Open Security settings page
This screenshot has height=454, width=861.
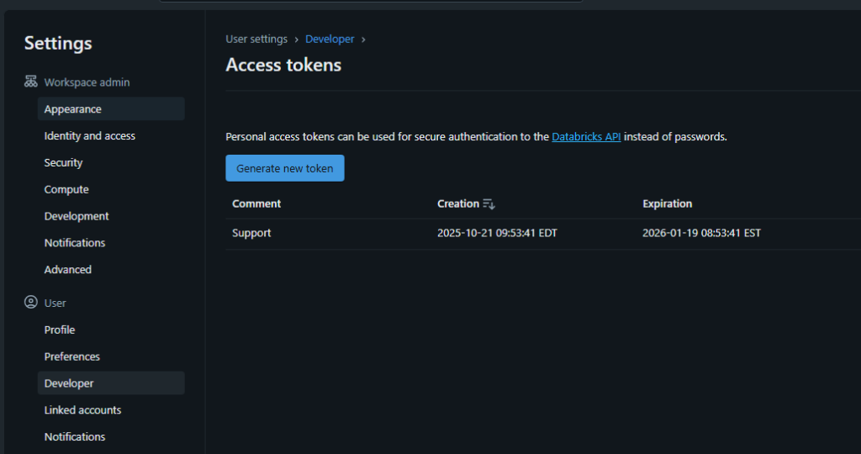64,163
